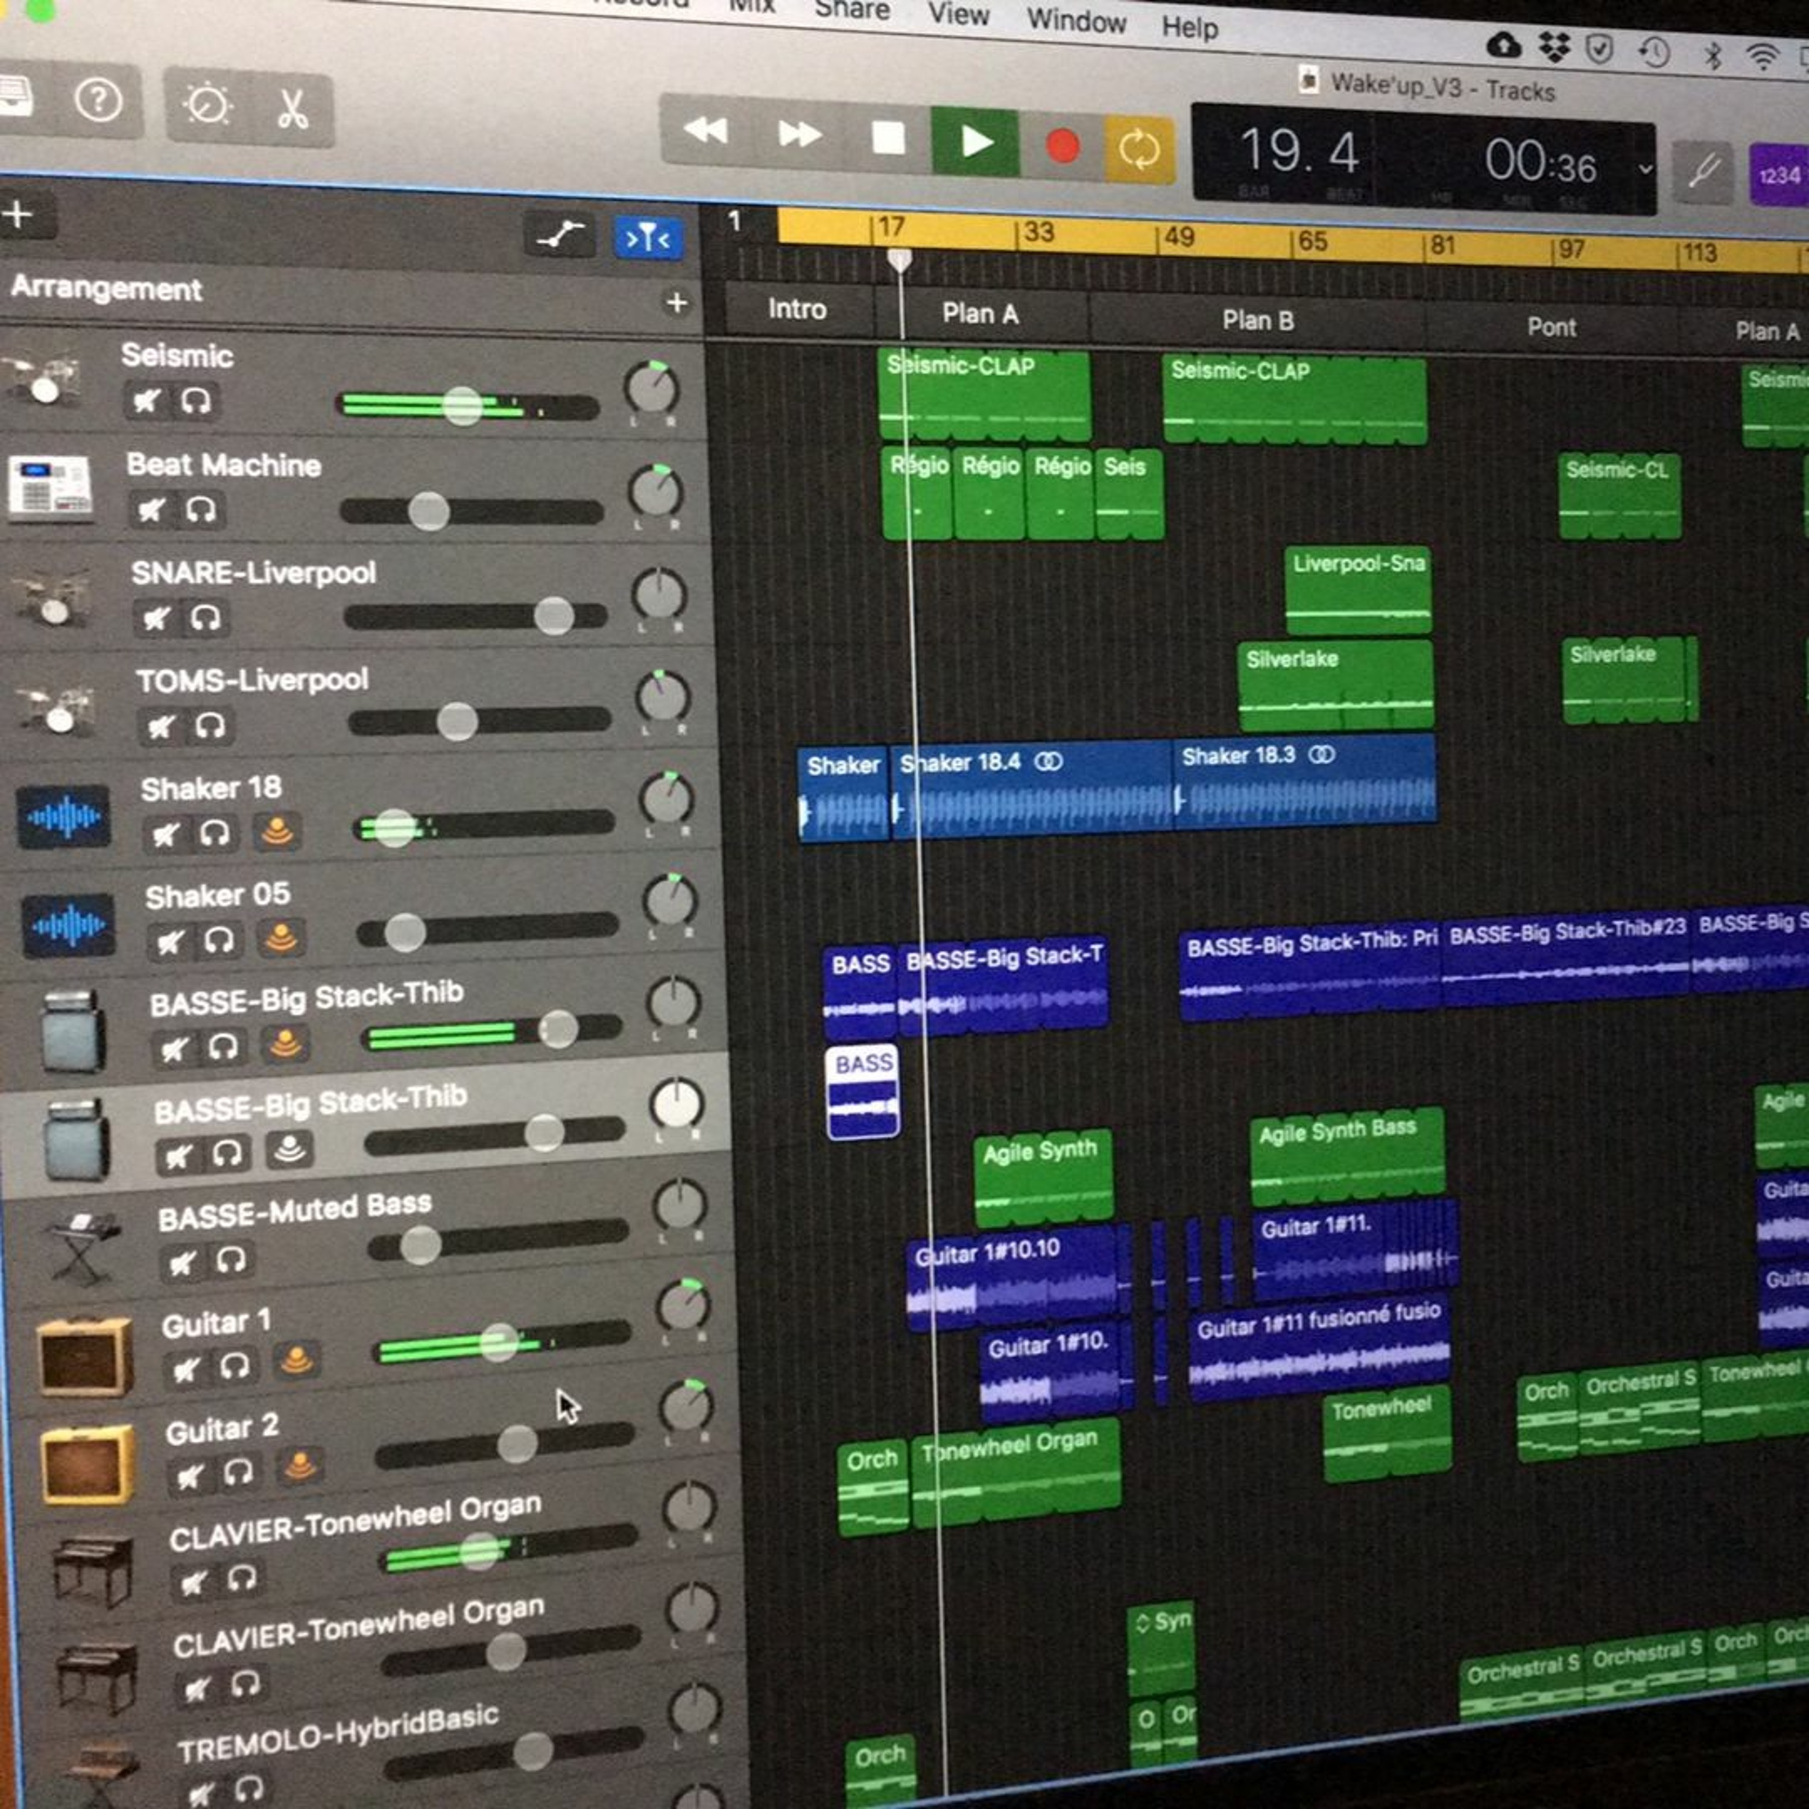Screen dimensions: 1809x1809
Task: Click the red Record button
Action: 1062,146
